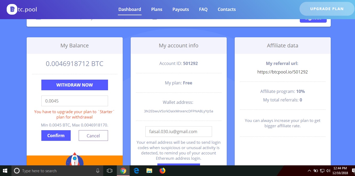Click the Account ID: 501292 text
The image size is (355, 176).
coord(179,64)
